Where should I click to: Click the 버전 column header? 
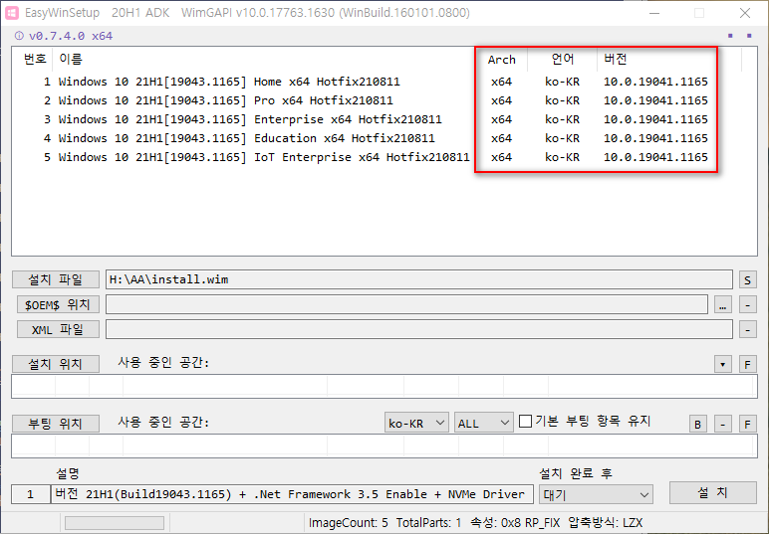point(616,60)
